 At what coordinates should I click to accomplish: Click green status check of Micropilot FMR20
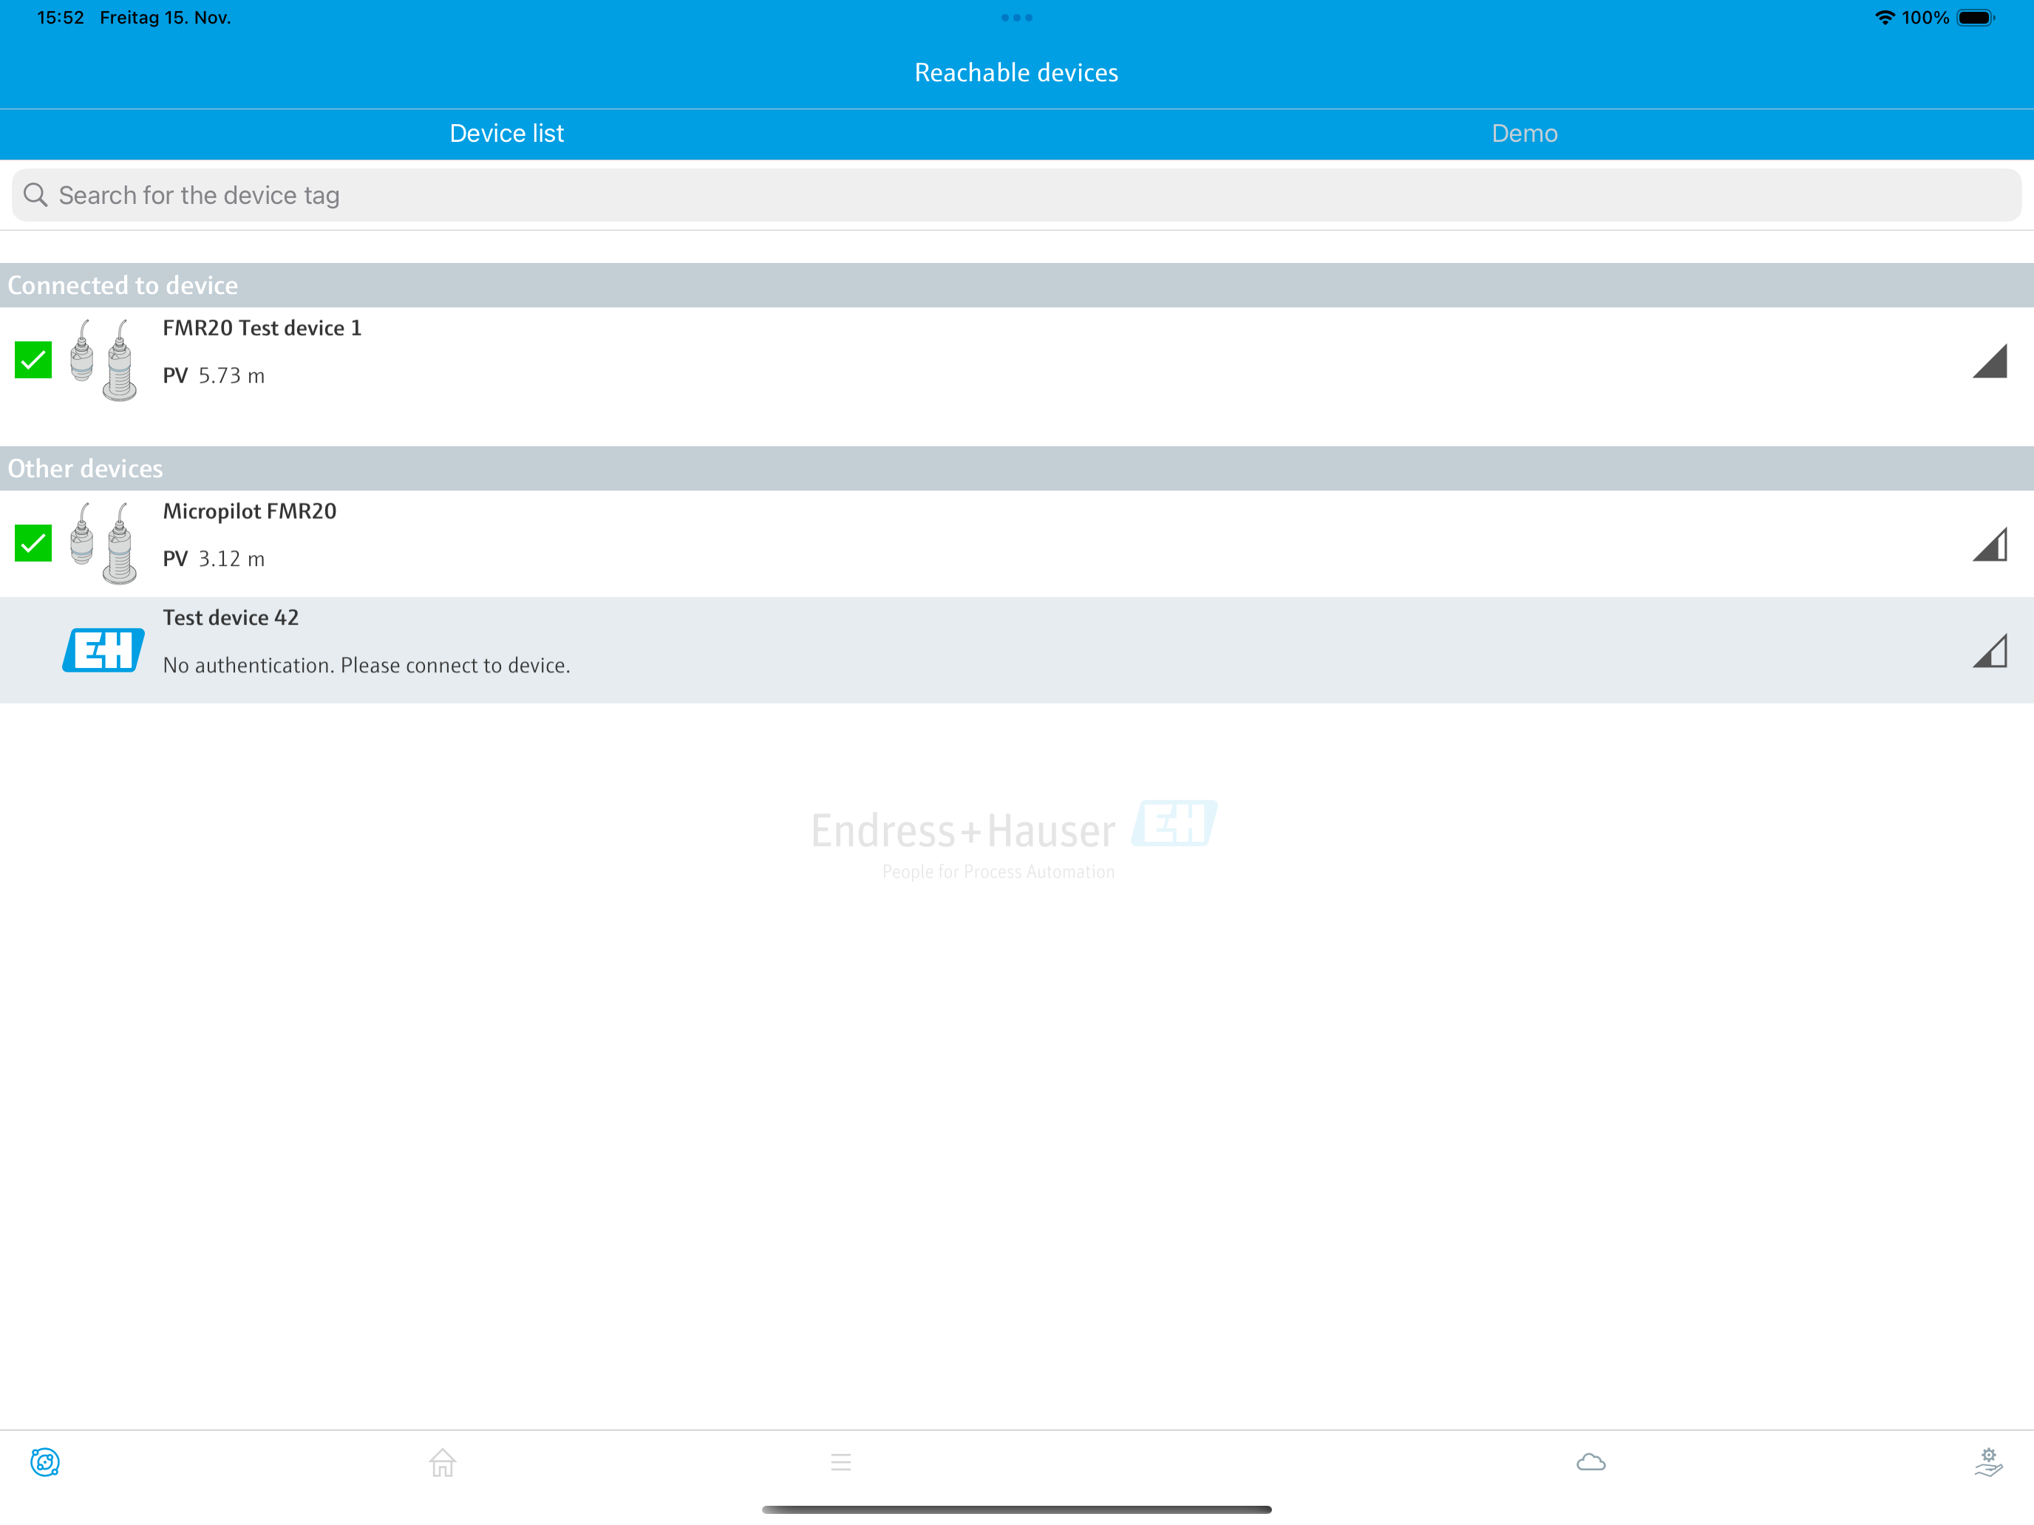(33, 543)
